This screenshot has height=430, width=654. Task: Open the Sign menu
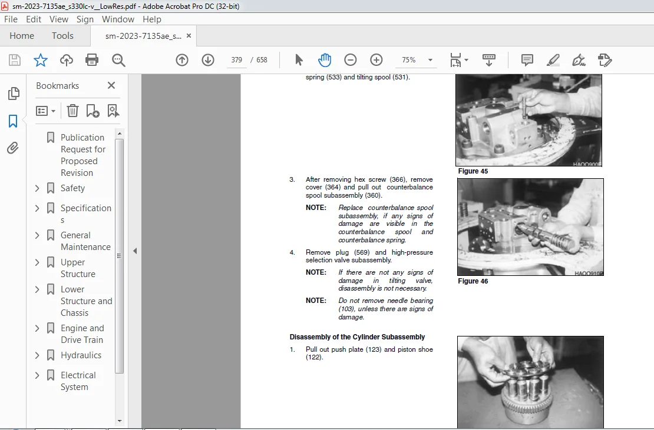tap(85, 19)
